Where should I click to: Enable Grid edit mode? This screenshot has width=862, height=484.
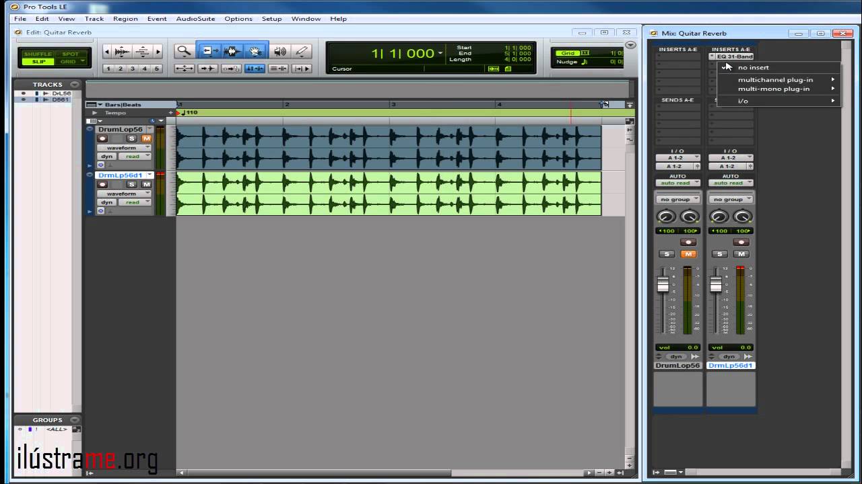tap(70, 62)
